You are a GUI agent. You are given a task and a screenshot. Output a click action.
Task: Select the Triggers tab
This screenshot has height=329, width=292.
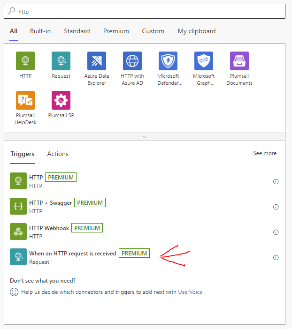[x=23, y=154]
